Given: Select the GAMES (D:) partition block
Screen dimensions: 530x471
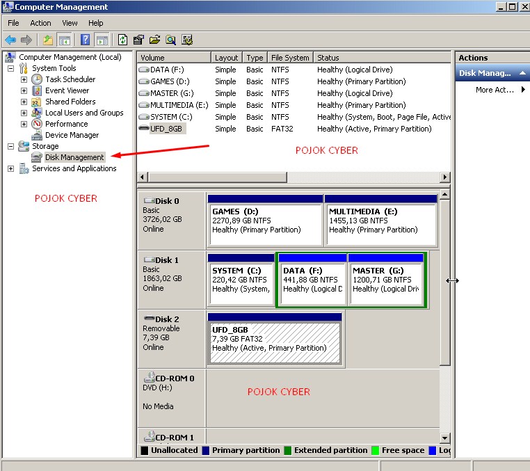Looking at the screenshot, I should coord(265,221).
